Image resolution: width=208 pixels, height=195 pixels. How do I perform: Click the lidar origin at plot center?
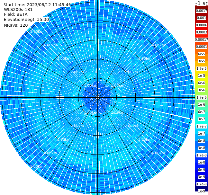[97, 97]
